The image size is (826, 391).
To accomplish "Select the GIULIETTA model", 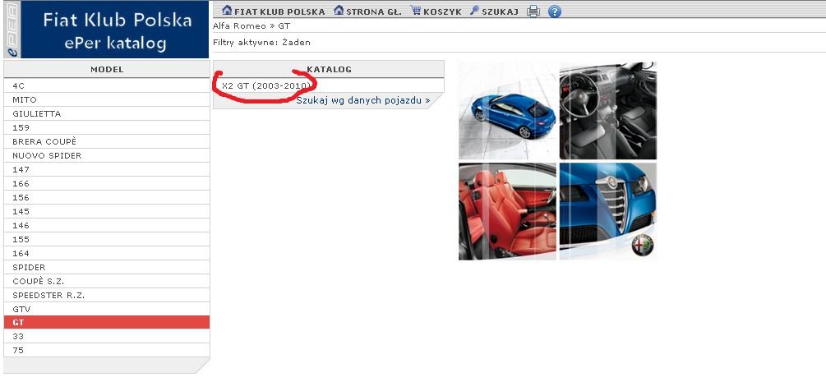I will (107, 113).
